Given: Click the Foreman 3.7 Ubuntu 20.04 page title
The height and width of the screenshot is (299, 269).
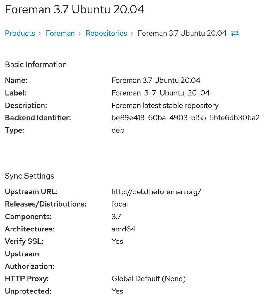Looking at the screenshot, I should 74,10.
